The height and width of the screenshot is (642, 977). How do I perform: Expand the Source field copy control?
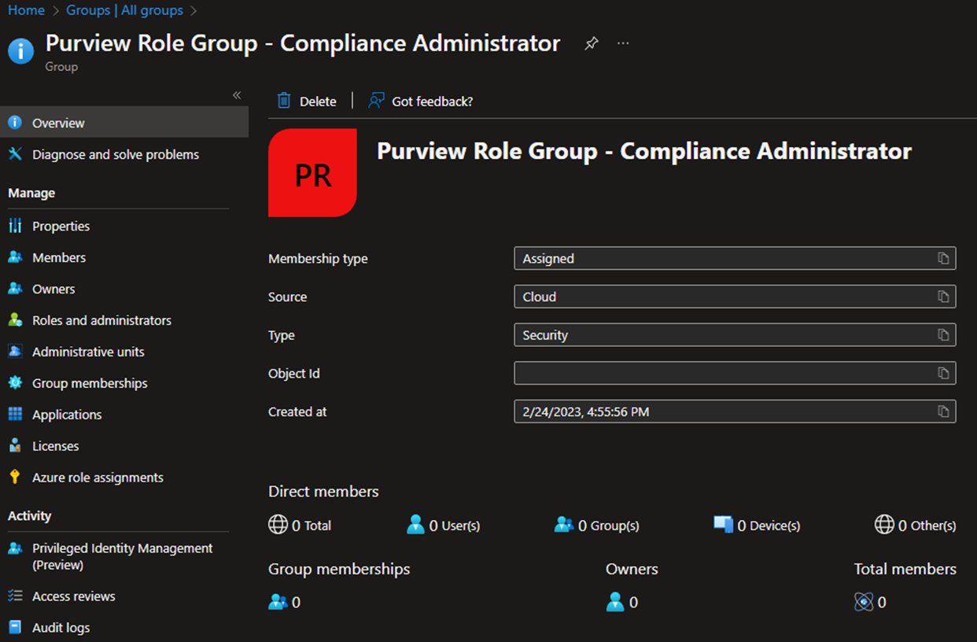(x=943, y=297)
